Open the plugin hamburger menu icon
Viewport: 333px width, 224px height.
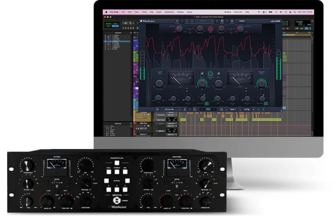tap(232, 21)
